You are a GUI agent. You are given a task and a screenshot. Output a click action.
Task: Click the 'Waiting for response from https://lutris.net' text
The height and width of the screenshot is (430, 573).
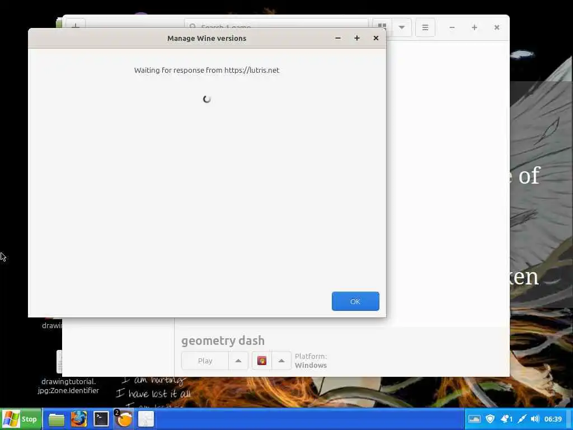click(x=206, y=70)
